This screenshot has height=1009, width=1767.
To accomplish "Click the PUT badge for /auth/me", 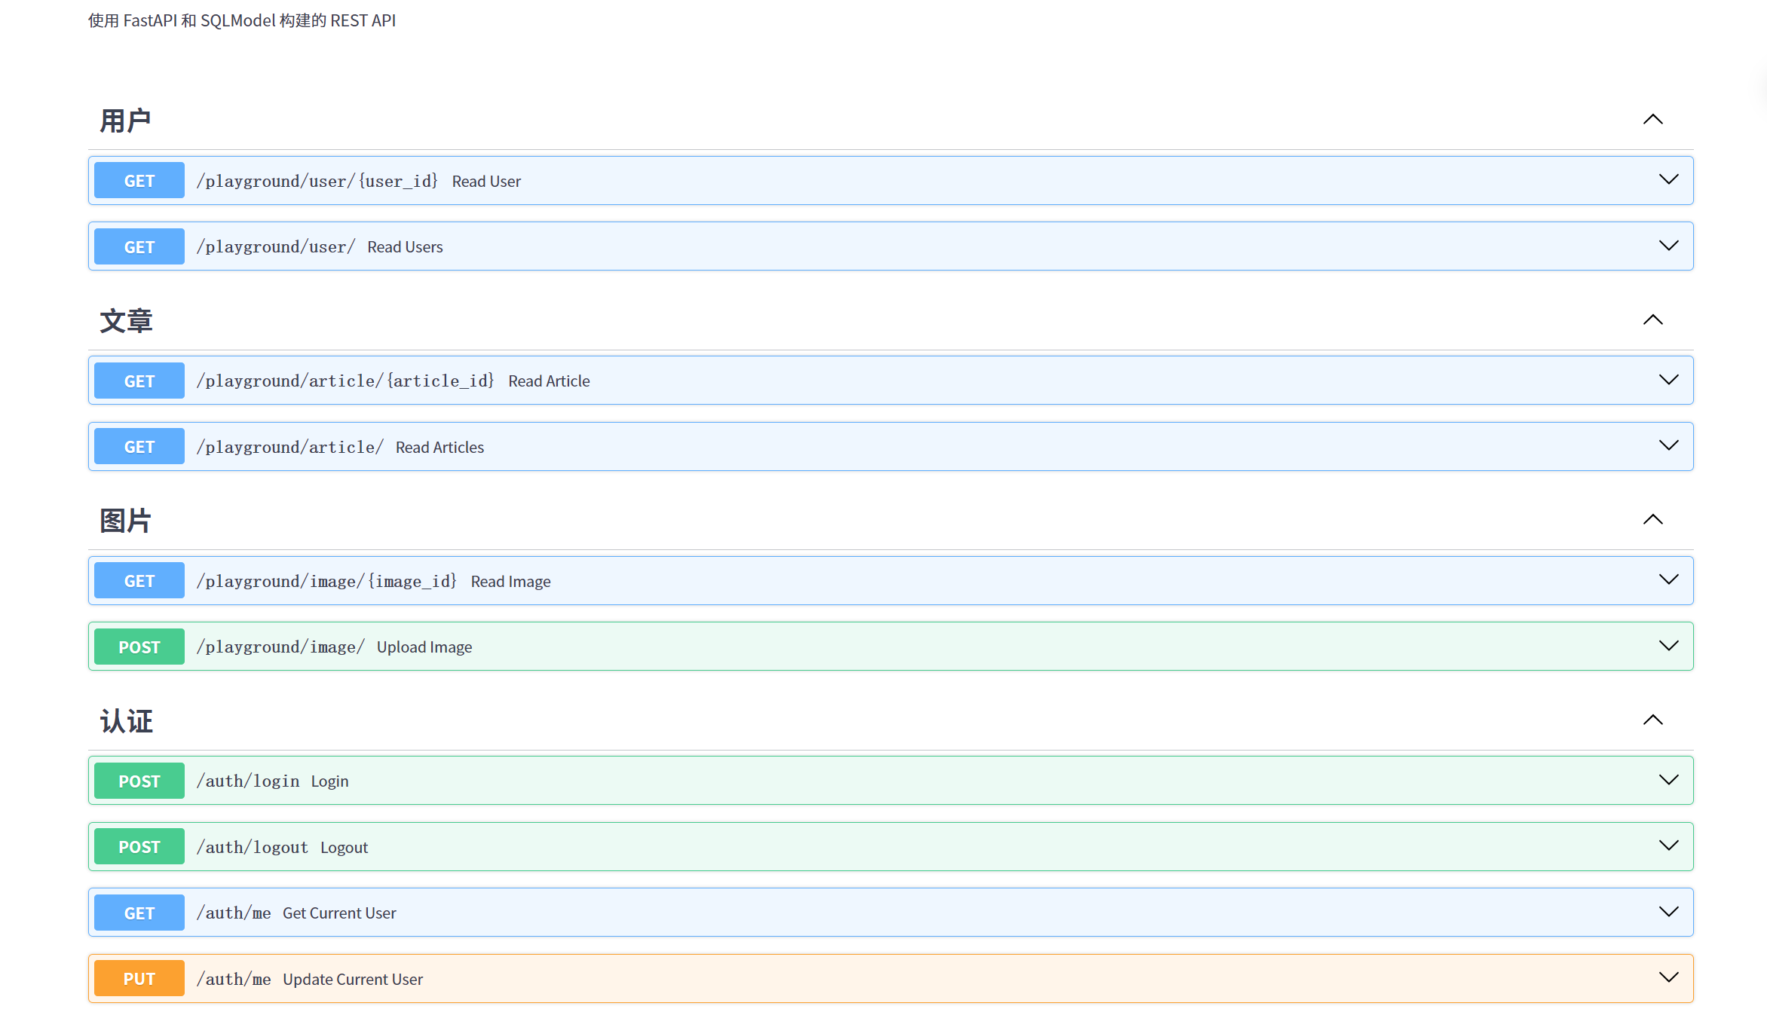I will pos(139,979).
